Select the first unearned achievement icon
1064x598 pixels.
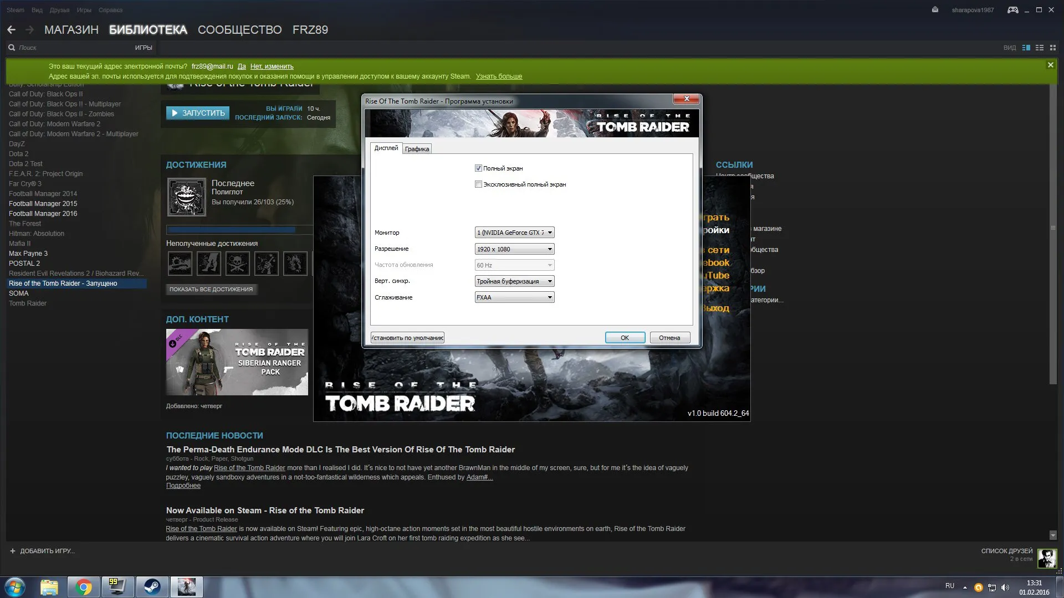coord(180,264)
